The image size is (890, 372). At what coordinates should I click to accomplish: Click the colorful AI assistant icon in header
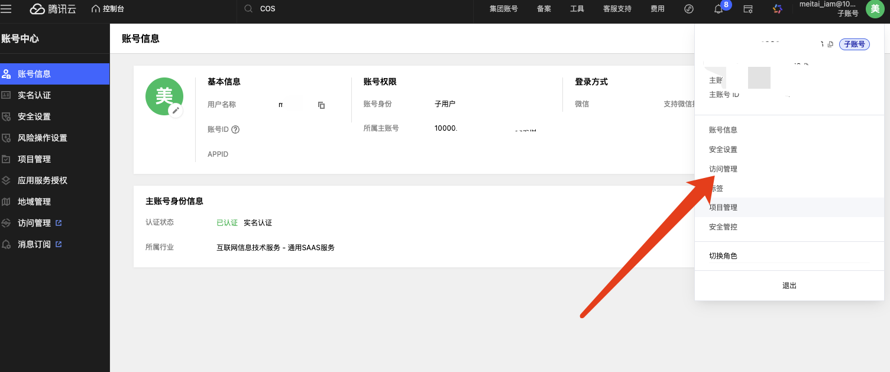778,9
